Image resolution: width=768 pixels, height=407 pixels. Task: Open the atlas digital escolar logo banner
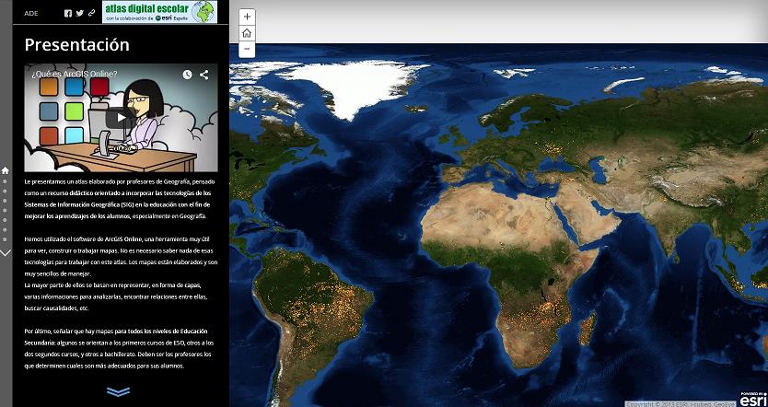tap(159, 12)
